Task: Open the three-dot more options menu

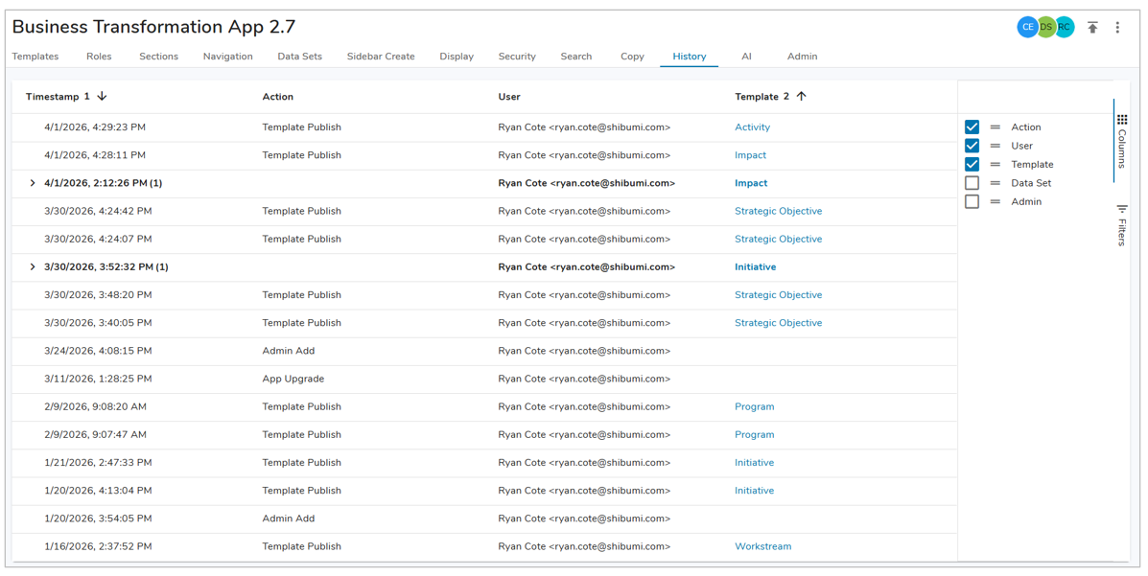Action: click(1117, 28)
